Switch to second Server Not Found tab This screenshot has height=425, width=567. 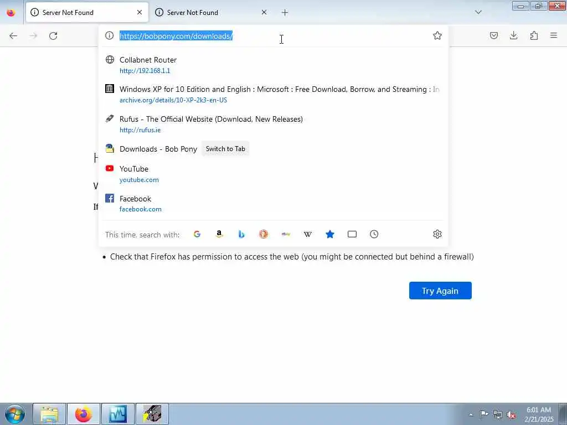pos(212,12)
